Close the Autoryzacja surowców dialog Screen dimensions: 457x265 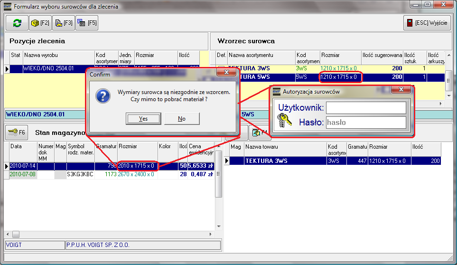click(401, 90)
